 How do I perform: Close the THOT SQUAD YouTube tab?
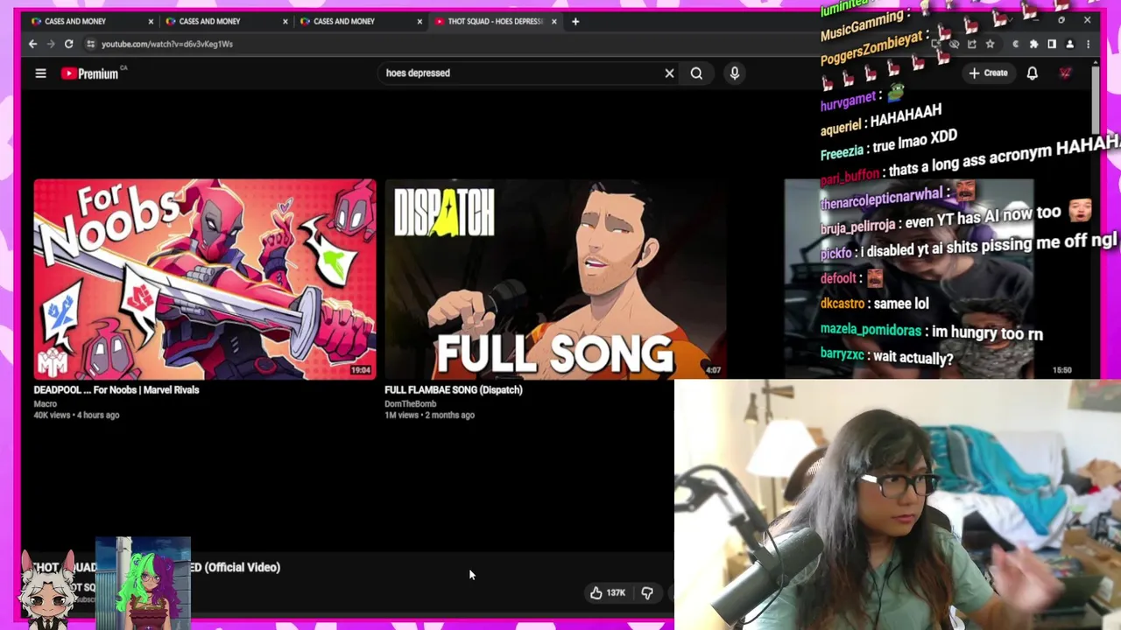553,21
